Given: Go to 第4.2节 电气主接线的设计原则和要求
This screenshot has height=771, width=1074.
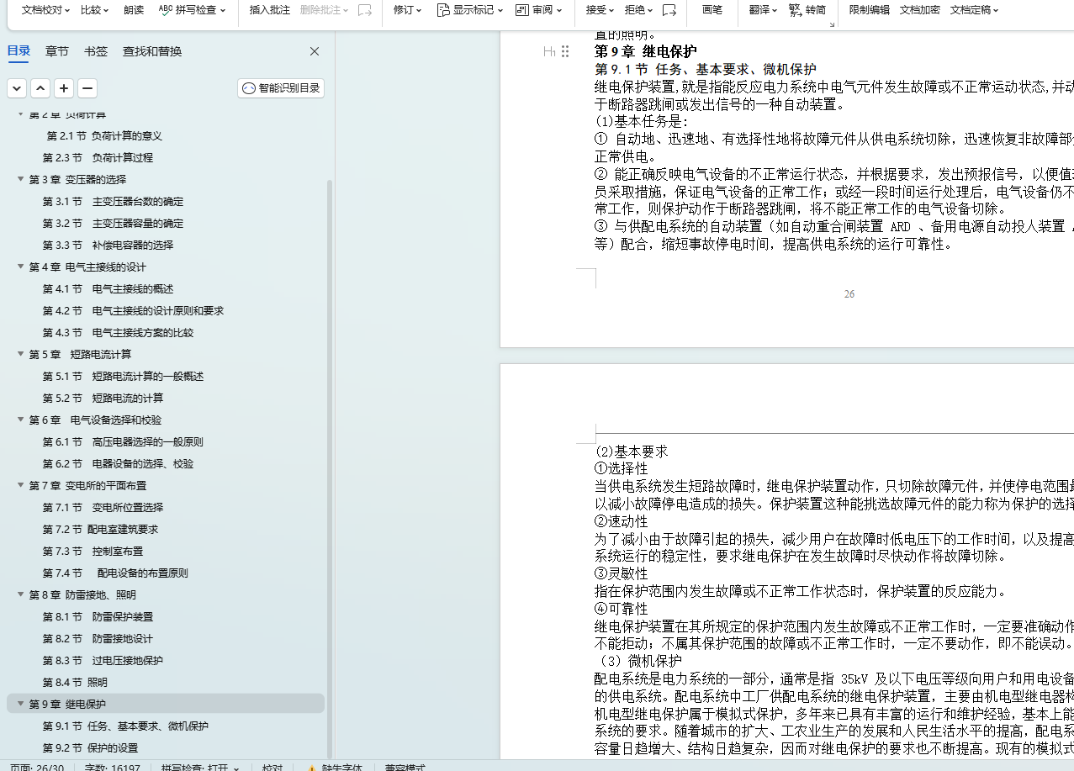Looking at the screenshot, I should pyautogui.click(x=133, y=310).
